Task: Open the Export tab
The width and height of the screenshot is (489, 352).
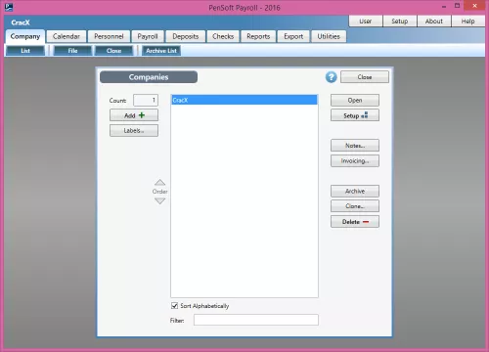Action: point(293,36)
